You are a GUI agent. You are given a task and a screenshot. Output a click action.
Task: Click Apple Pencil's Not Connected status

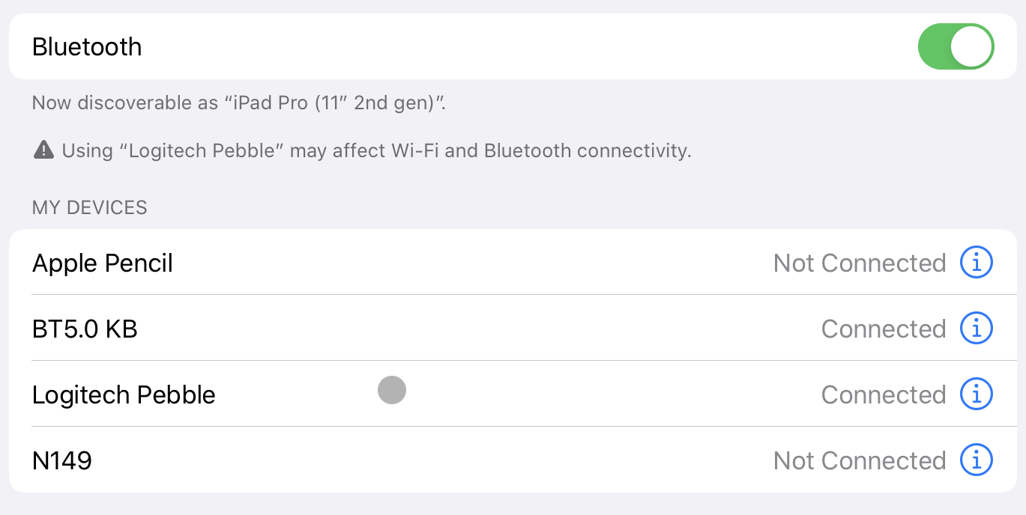click(860, 263)
